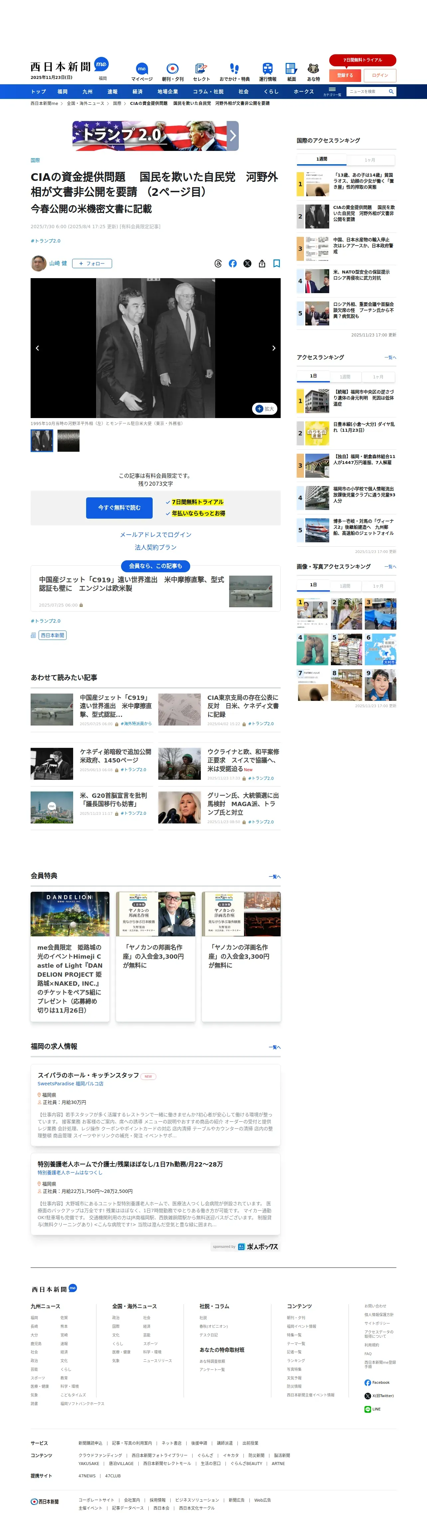Select コラム・社説 in navigation bar
The width and height of the screenshot is (427, 1513).
coord(208,92)
